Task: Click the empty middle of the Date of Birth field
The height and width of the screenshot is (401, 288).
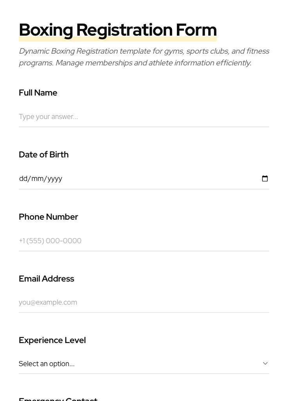Action: pyautogui.click(x=157, y=179)
